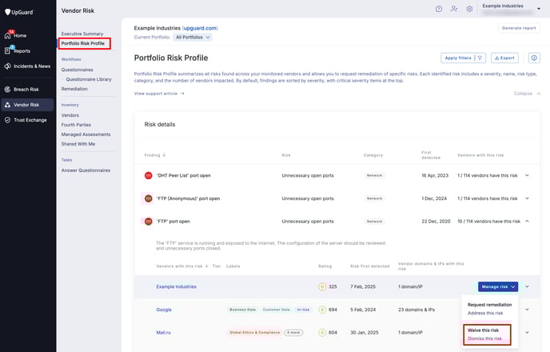Image resolution: width=550 pixels, height=352 pixels.
Task: Collapse the 'FTP' port open row
Action: click(527, 221)
